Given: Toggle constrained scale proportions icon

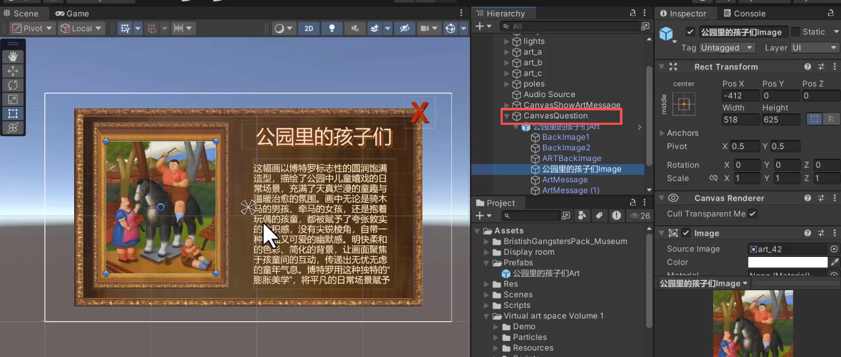Looking at the screenshot, I should tap(713, 178).
